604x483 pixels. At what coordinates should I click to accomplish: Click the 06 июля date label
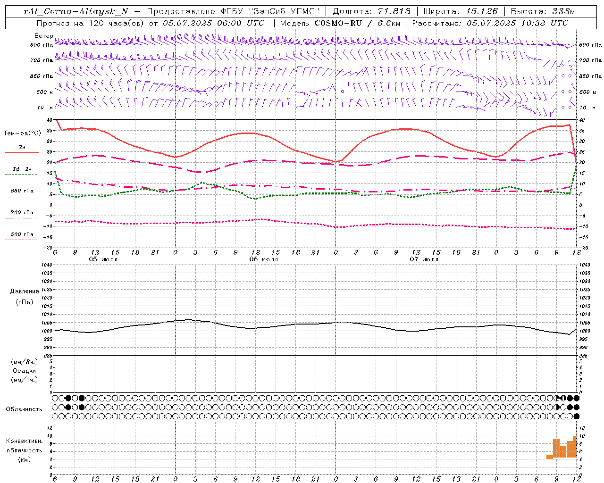point(263,259)
